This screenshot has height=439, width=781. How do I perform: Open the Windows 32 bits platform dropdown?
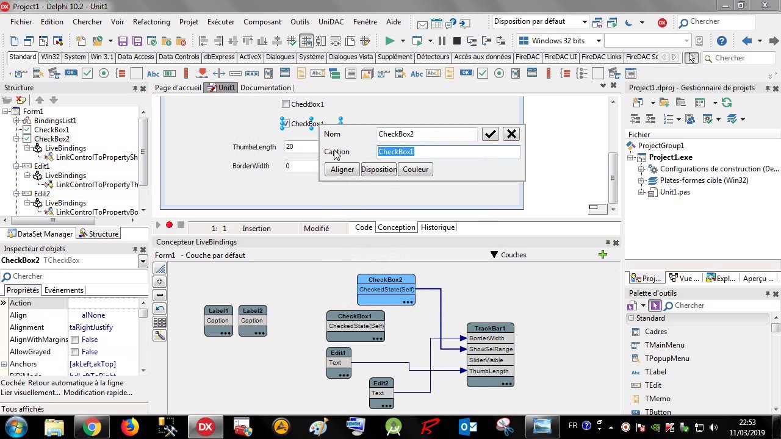point(599,41)
